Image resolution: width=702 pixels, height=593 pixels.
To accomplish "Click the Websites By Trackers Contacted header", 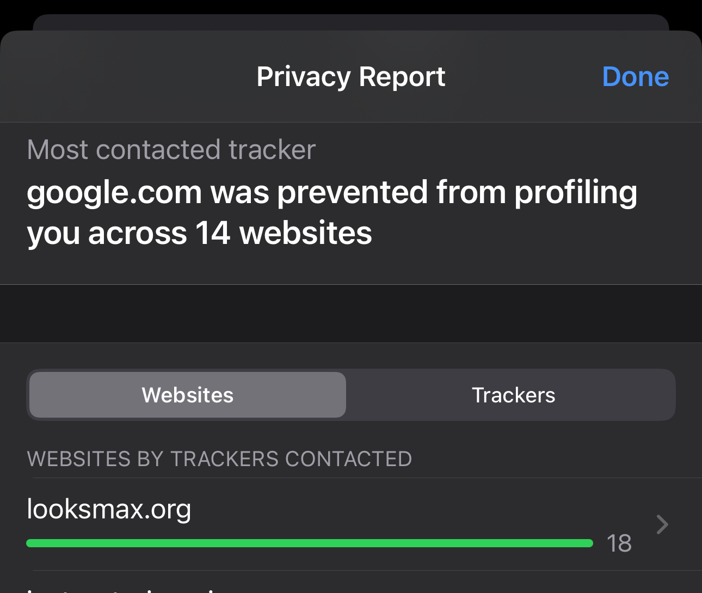I will coord(219,459).
